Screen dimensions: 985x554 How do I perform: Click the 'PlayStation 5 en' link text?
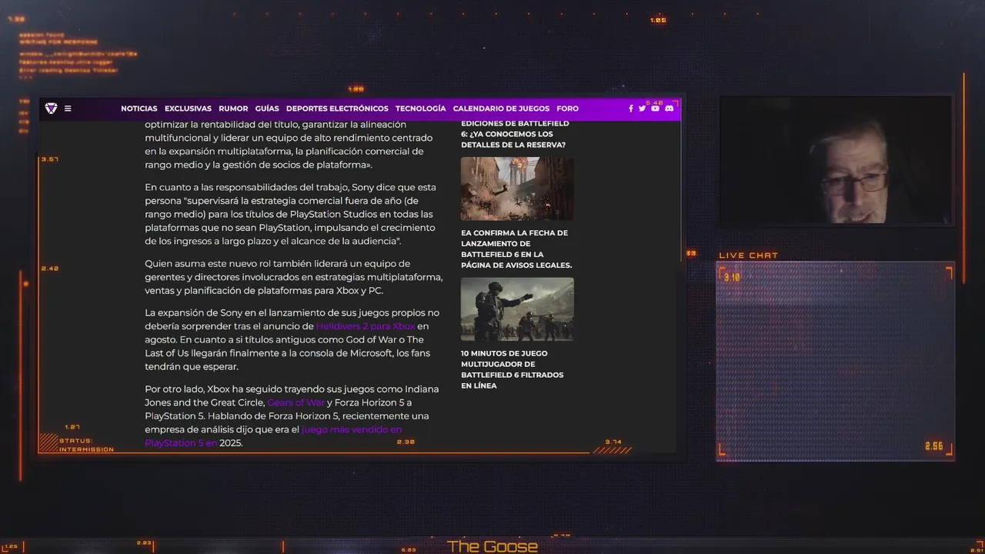click(x=182, y=443)
